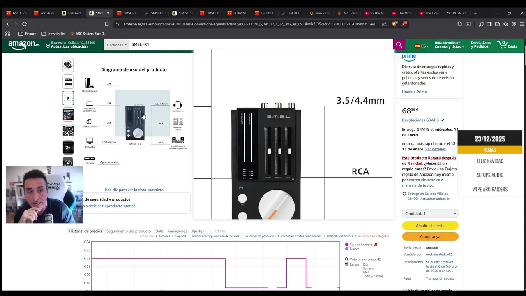Switch to the Seguimiento del producto tab
This screenshot has width=526, height=296.
click(x=129, y=231)
